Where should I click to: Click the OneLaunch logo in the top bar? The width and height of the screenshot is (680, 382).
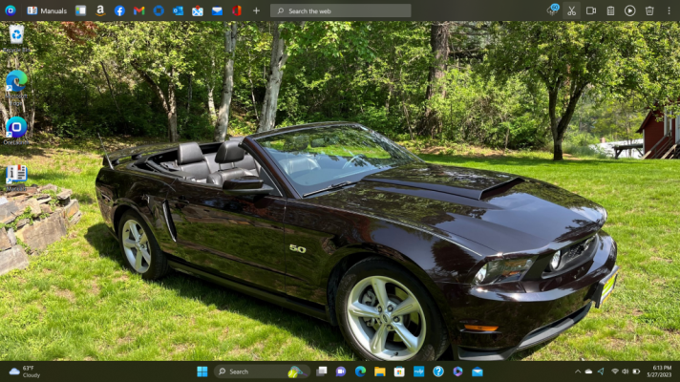pyautogui.click(x=11, y=11)
